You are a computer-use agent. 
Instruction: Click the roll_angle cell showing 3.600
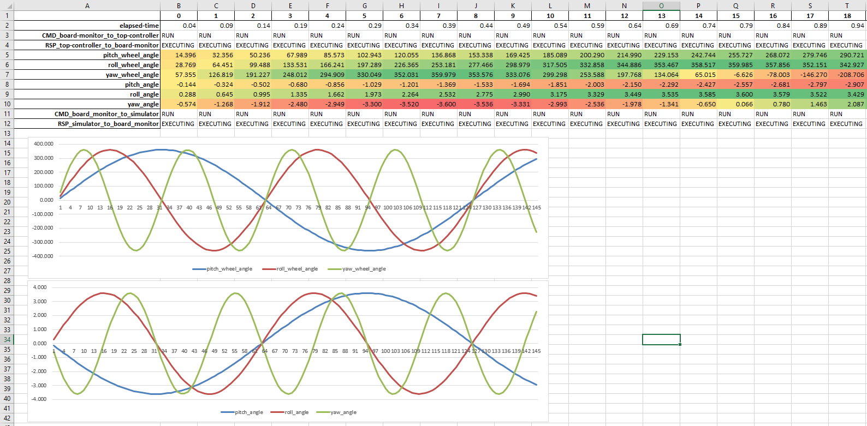point(735,94)
